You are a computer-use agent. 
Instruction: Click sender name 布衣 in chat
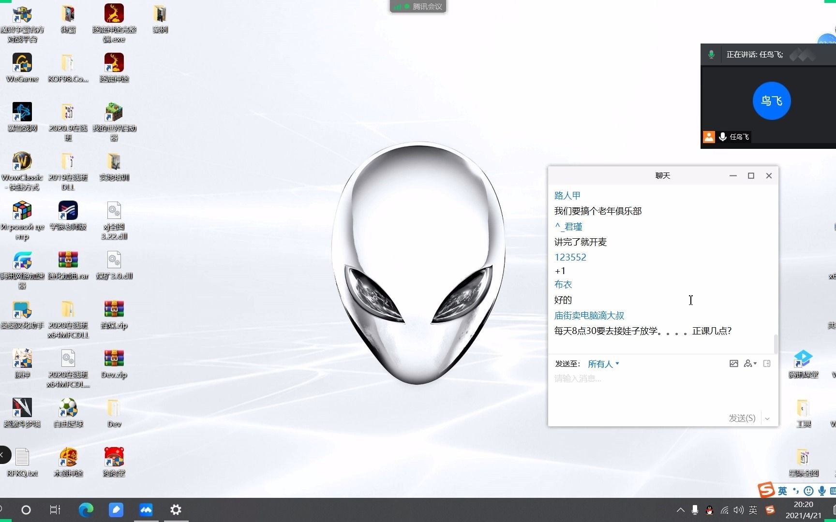tap(563, 284)
